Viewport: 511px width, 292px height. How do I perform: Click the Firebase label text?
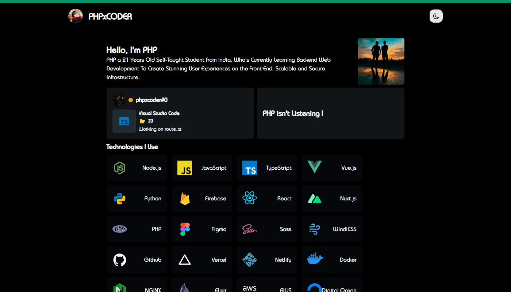pyautogui.click(x=216, y=199)
